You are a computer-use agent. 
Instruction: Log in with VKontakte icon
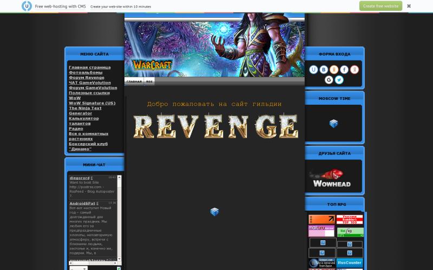pos(324,70)
